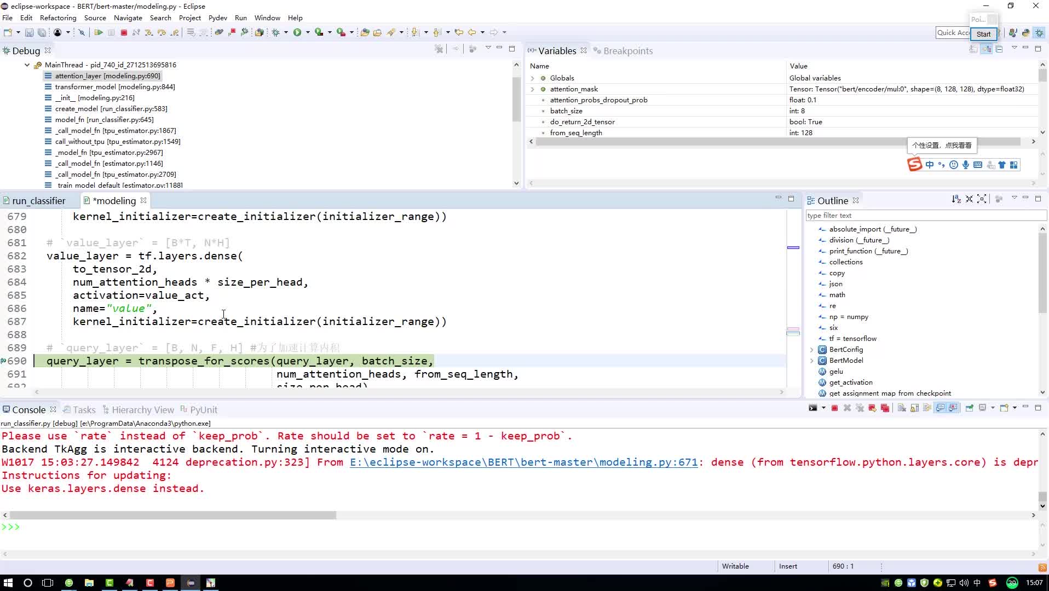Screen dimensions: 1049x591
Task: Click the Outline filter text field
Action: click(925, 216)
